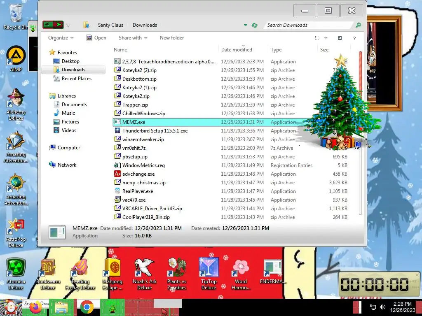The height and width of the screenshot is (316, 422).
Task: Select the Trappen.zip file
Action: click(x=135, y=105)
